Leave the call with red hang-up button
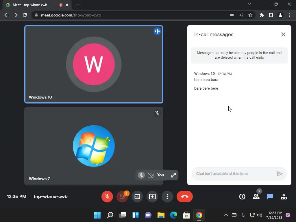Image resolution: width=296 pixels, height=222 pixels. 185,197
